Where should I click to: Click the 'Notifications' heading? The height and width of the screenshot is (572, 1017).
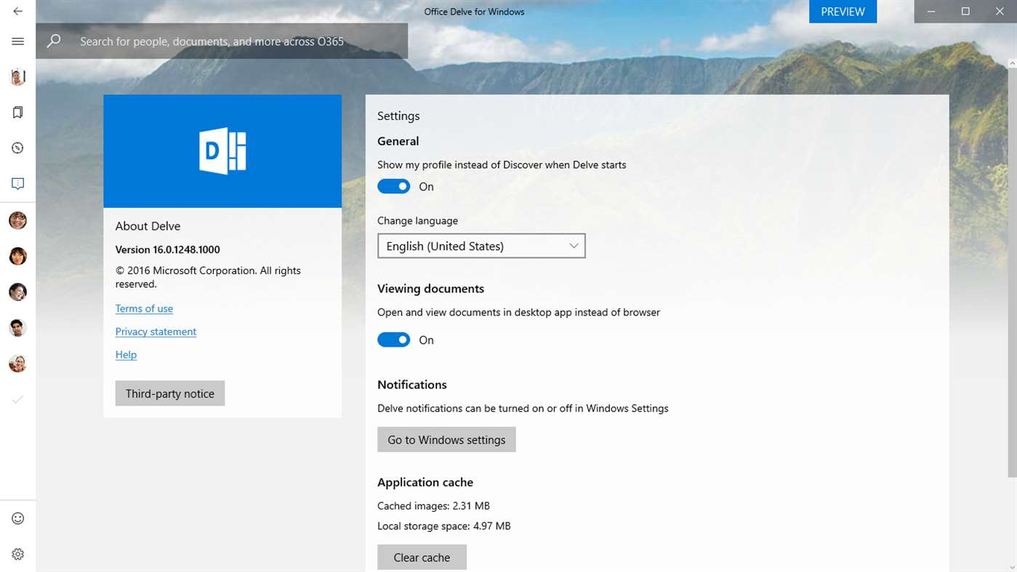412,384
